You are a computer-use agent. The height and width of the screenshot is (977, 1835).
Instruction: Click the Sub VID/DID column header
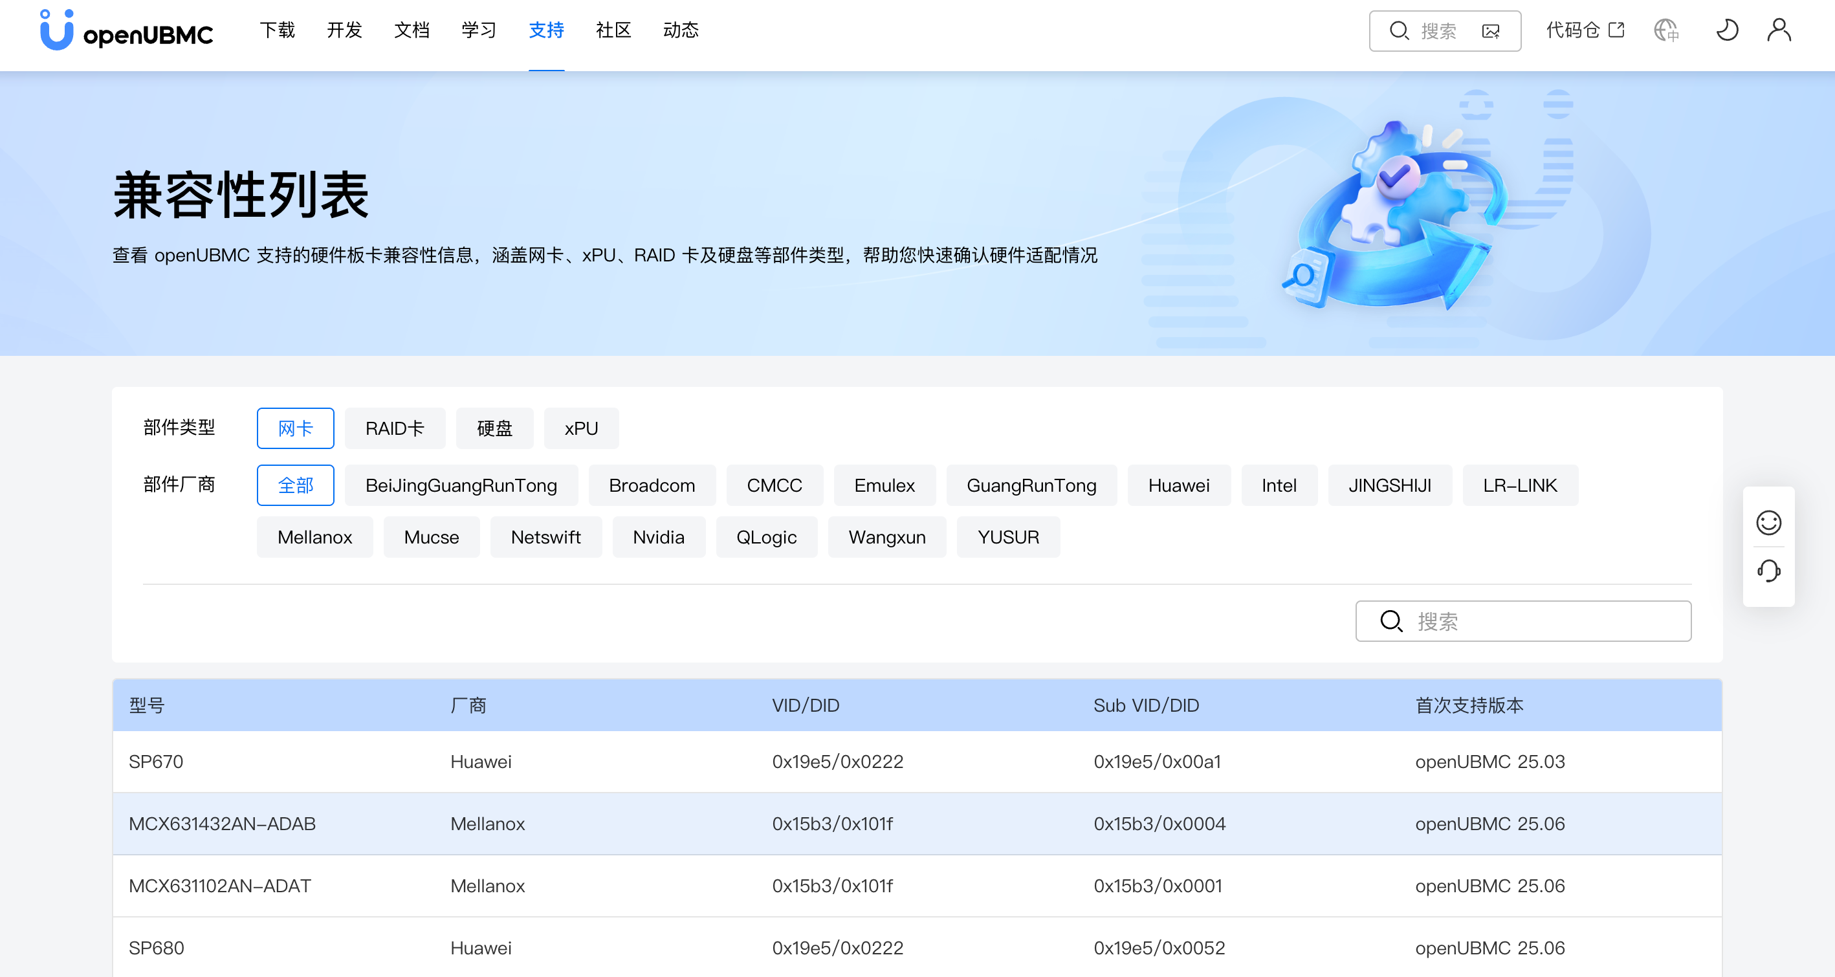(x=1146, y=705)
